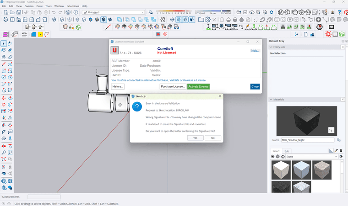Image resolution: width=348 pixels, height=206 pixels.
Task: Click the home icon in Materials panel
Action: click(283, 156)
